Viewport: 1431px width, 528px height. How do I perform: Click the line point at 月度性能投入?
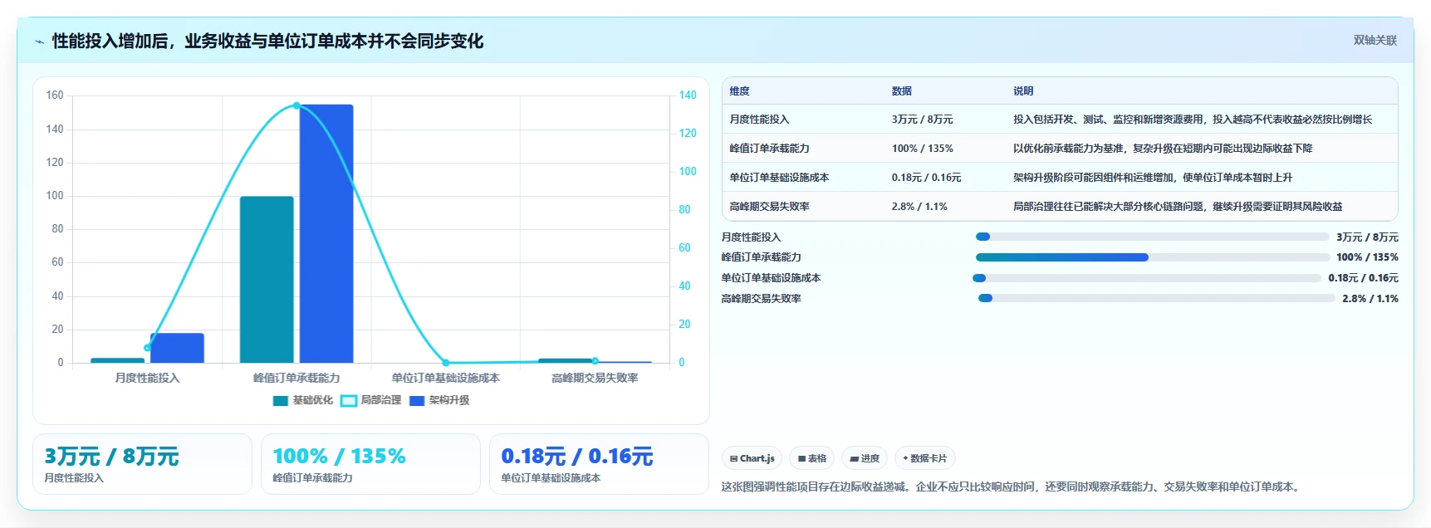coord(147,348)
